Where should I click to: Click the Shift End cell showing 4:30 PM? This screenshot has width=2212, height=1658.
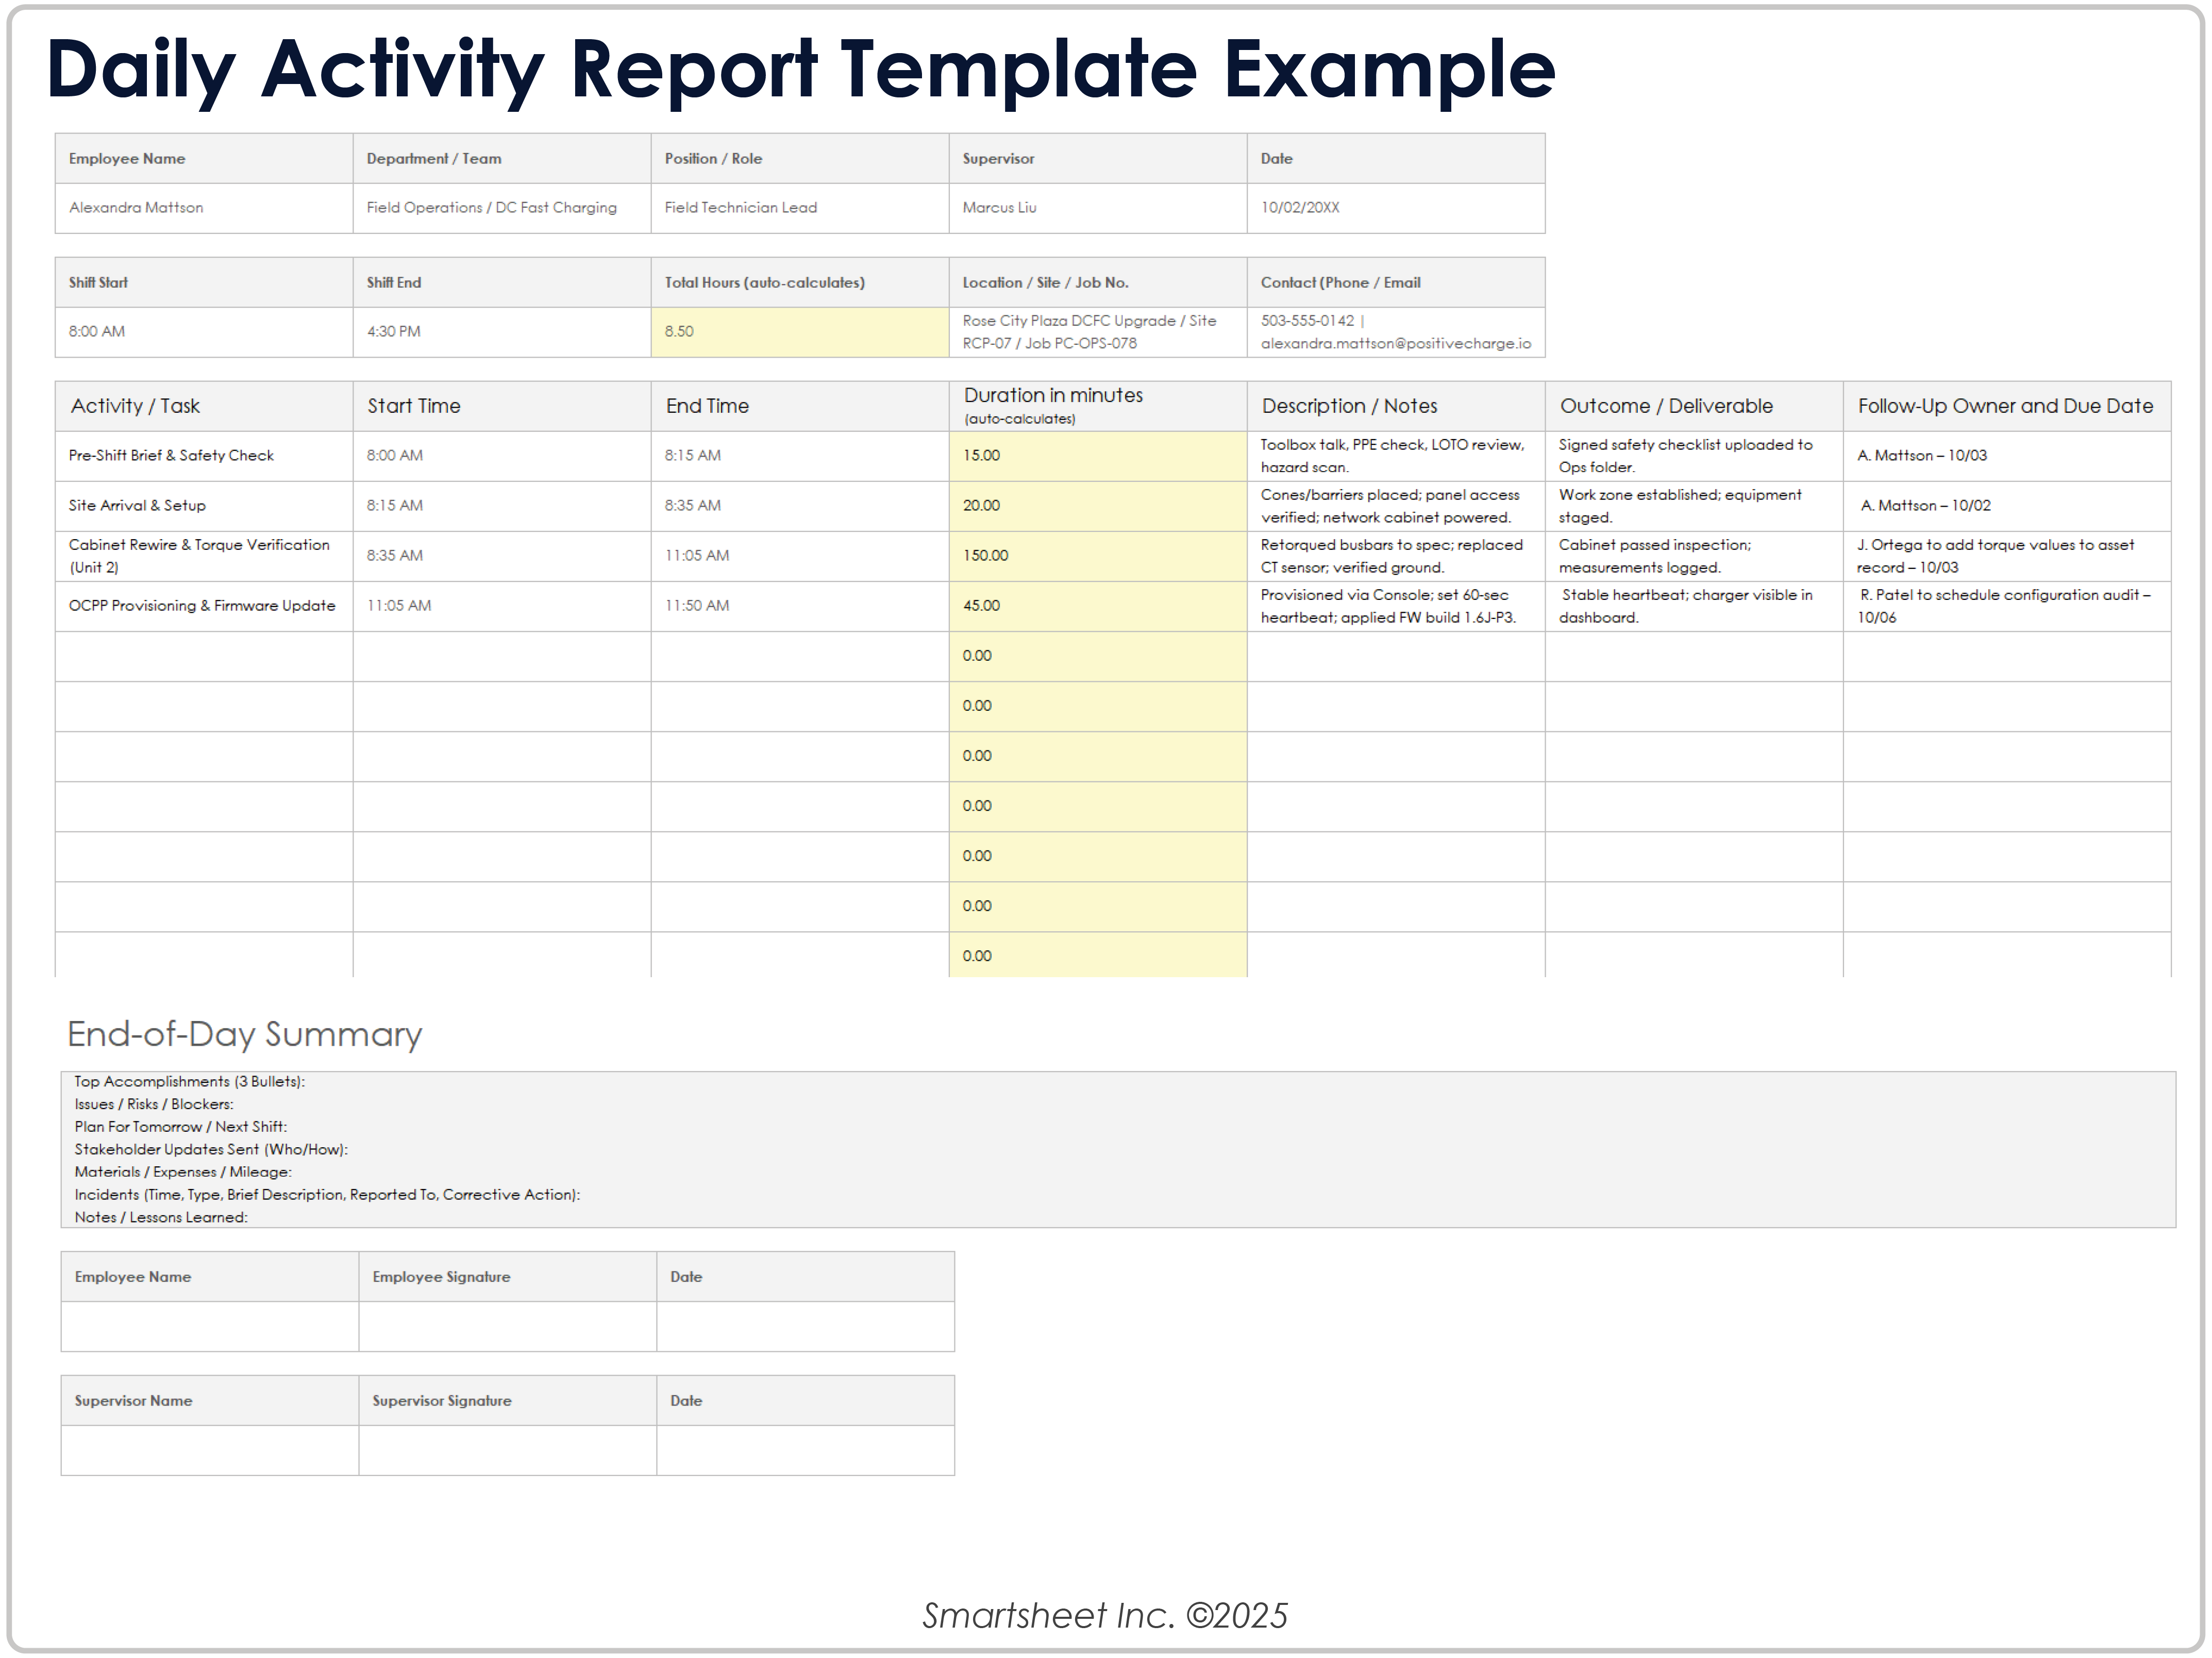click(393, 331)
